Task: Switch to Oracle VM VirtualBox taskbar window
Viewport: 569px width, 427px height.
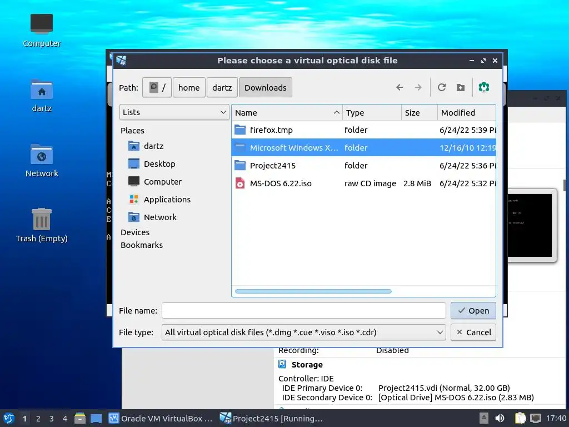Action: pos(161,418)
